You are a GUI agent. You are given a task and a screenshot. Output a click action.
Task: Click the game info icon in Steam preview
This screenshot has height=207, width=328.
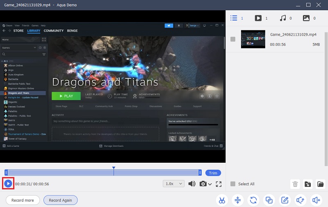pyautogui.click(x=210, y=96)
